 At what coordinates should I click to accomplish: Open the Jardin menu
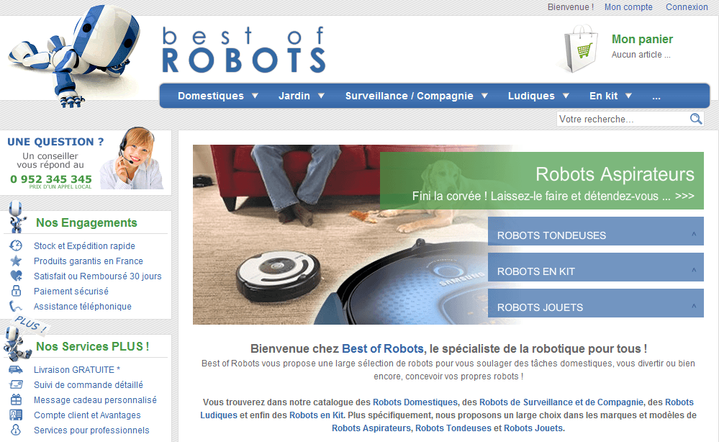pyautogui.click(x=294, y=96)
